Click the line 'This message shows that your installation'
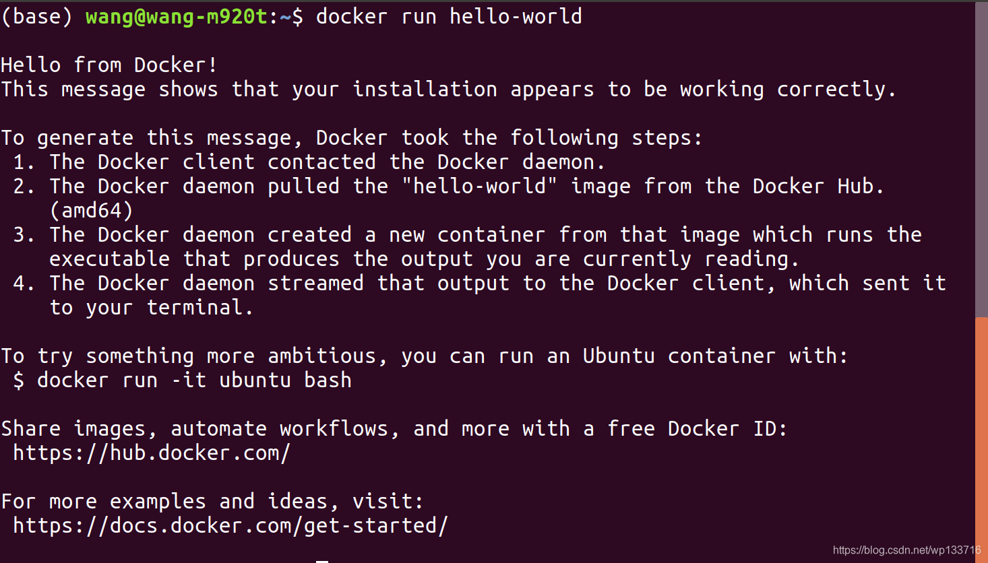This screenshot has width=988, height=563. coord(449,90)
